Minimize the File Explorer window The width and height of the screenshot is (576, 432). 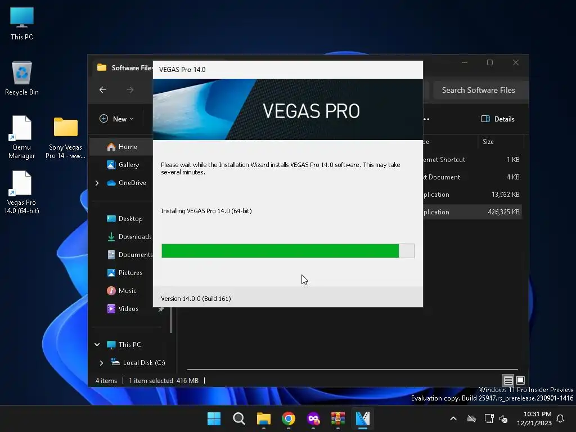pyautogui.click(x=464, y=63)
